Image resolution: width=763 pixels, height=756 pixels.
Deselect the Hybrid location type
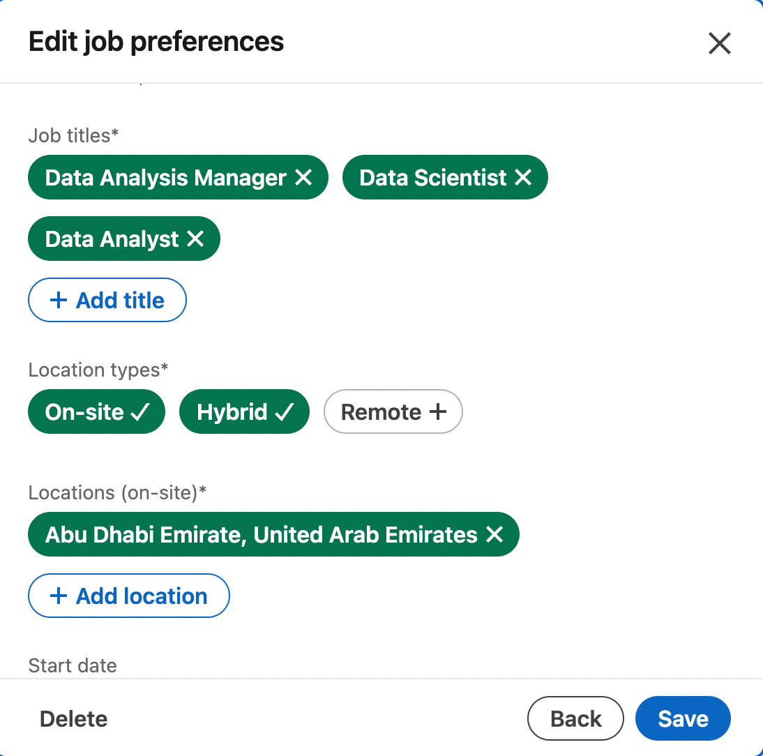(244, 412)
